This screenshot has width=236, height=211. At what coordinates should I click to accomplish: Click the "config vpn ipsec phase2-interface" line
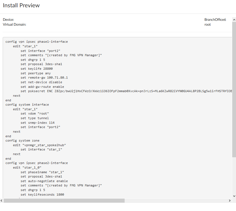pyautogui.click(x=36, y=163)
